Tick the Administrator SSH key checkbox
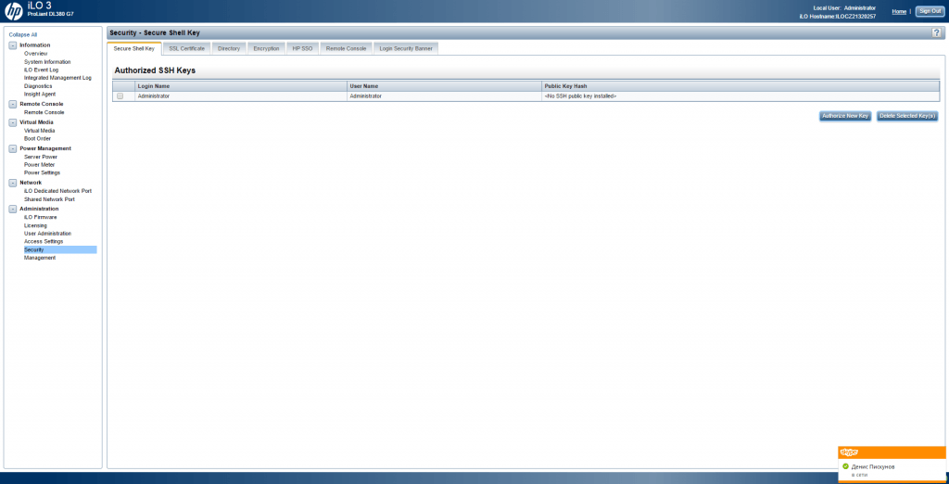949x484 pixels. point(120,96)
